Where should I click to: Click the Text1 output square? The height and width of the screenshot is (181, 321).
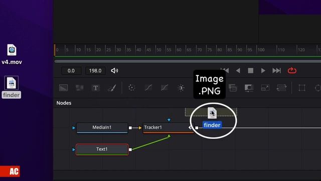click(130, 150)
